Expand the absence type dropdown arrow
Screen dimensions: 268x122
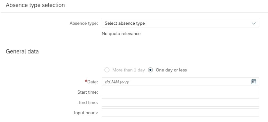254,23
